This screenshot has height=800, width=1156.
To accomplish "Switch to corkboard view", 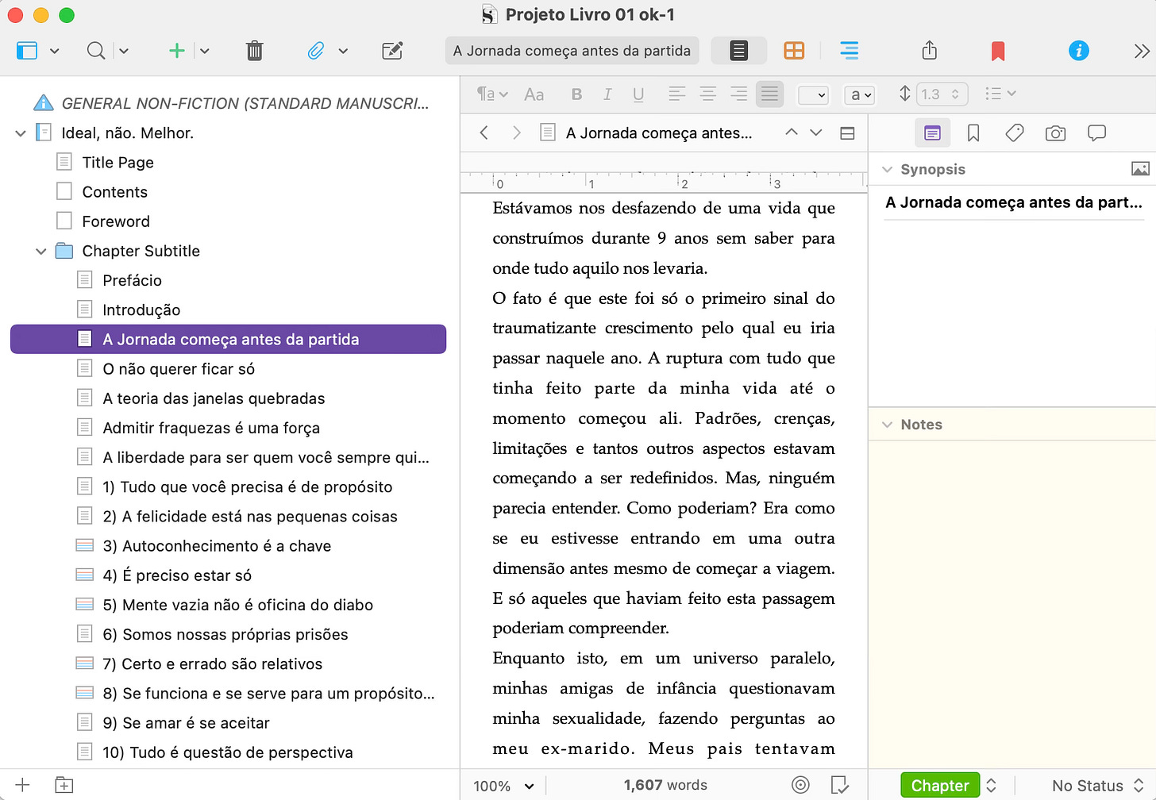I will [x=794, y=51].
